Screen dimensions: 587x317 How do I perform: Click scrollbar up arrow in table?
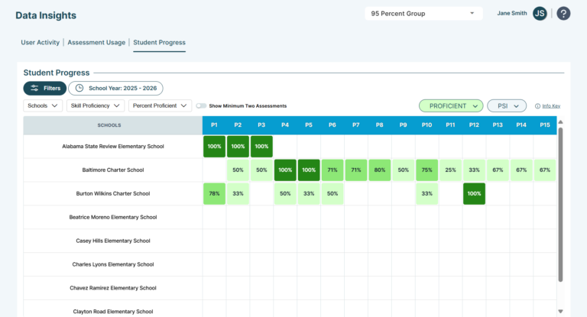tap(560, 122)
